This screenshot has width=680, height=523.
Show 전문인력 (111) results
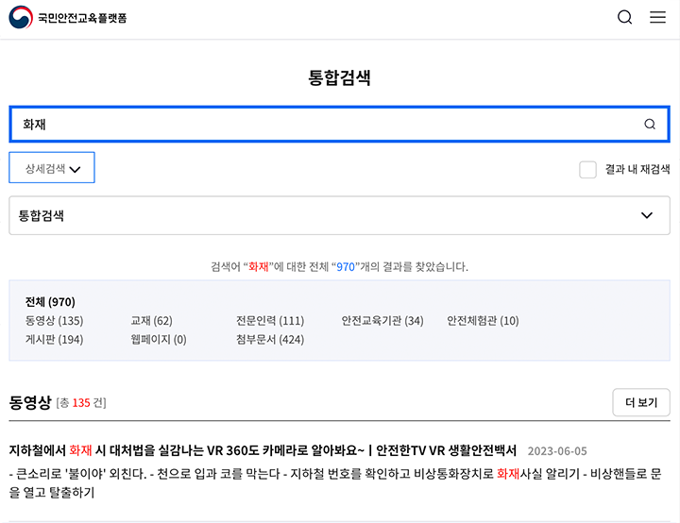[270, 321]
